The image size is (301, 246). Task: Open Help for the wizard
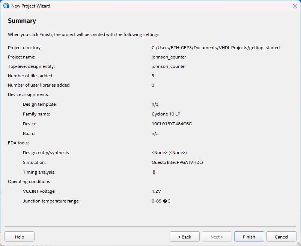click(x=20, y=237)
